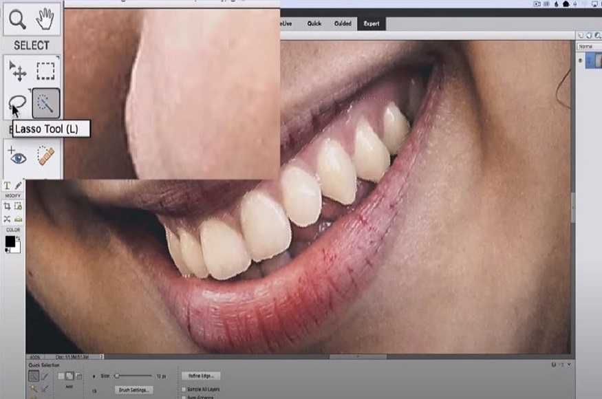Select the Type tool
The height and width of the screenshot is (399, 602).
[x=7, y=186]
